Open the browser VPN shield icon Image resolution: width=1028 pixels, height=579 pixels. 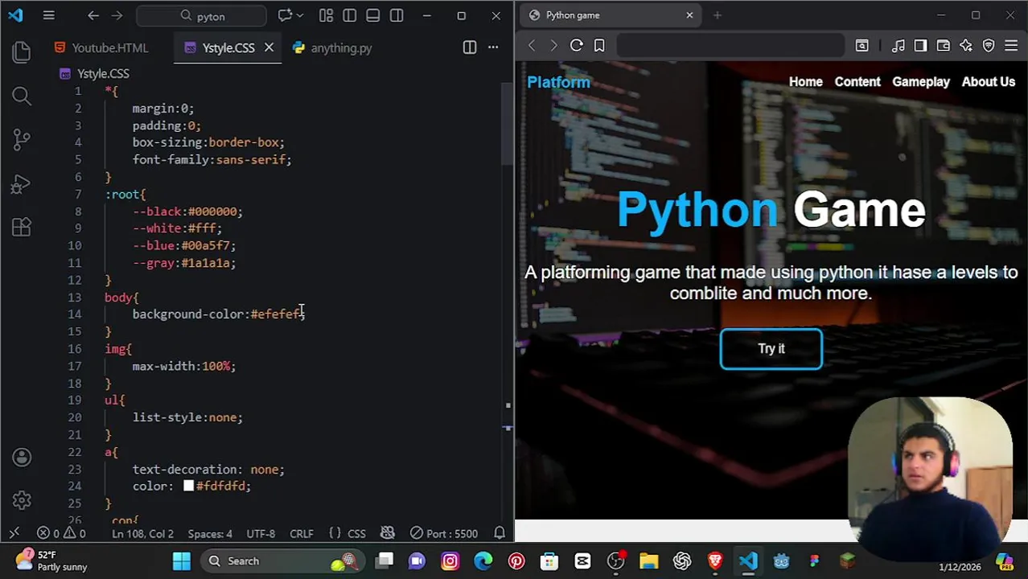pos(989,46)
